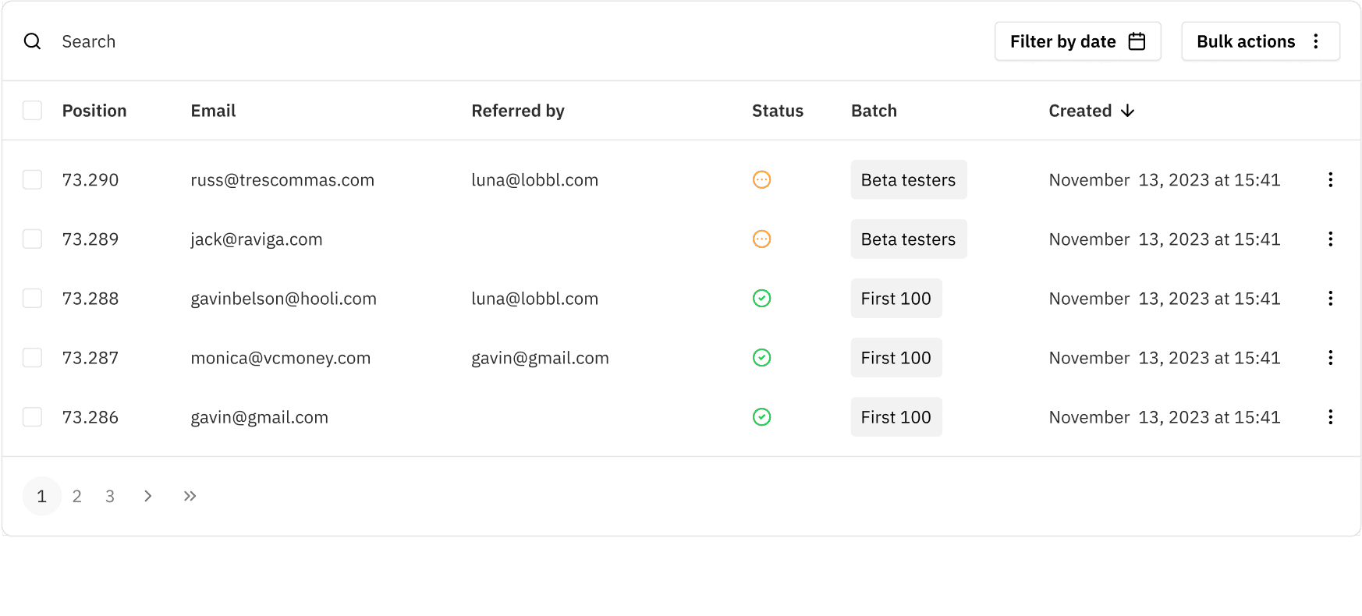Go to page 1
Screen dimensions: 1362x616
coord(42,496)
